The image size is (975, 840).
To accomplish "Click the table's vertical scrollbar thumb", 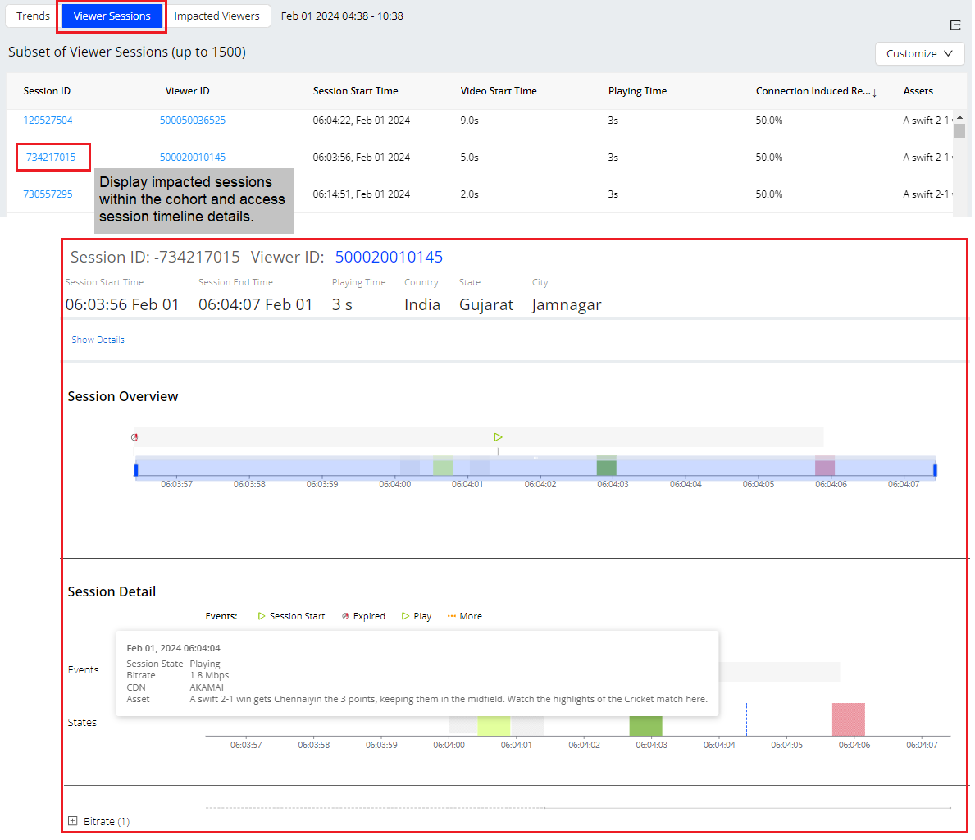I will (959, 130).
